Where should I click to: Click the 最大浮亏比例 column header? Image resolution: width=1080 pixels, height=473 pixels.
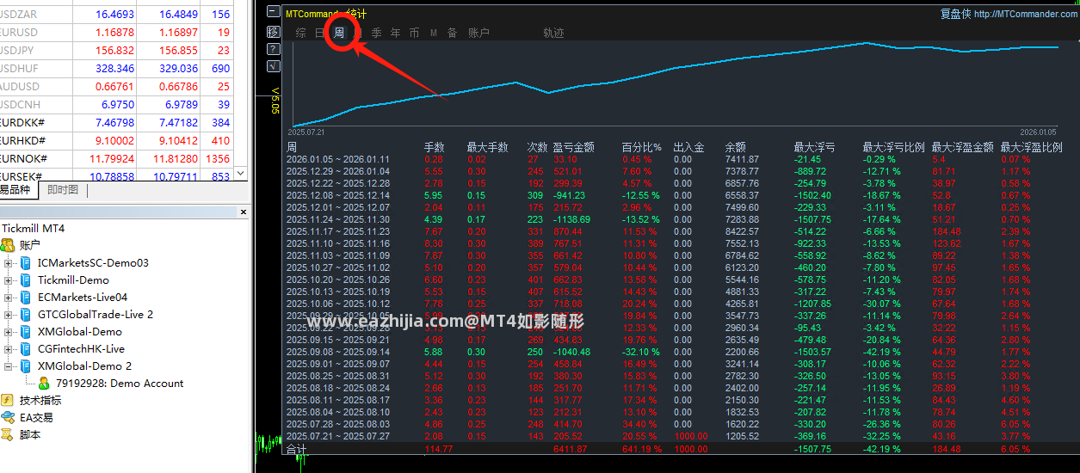coord(893,148)
